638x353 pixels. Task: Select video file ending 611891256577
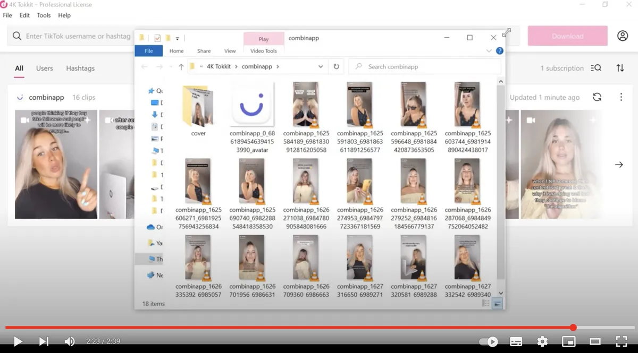coord(360,117)
